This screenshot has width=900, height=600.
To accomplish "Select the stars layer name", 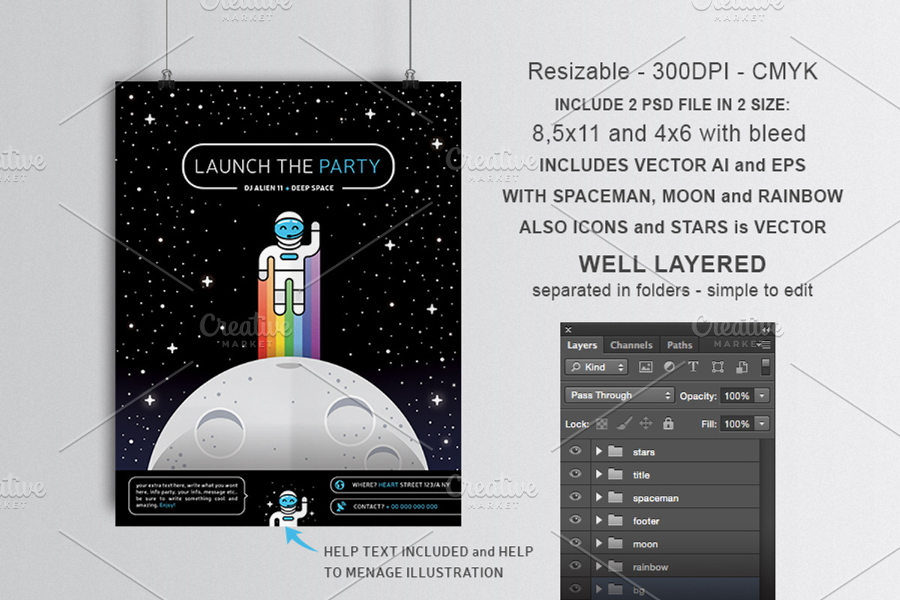I will click(x=643, y=452).
